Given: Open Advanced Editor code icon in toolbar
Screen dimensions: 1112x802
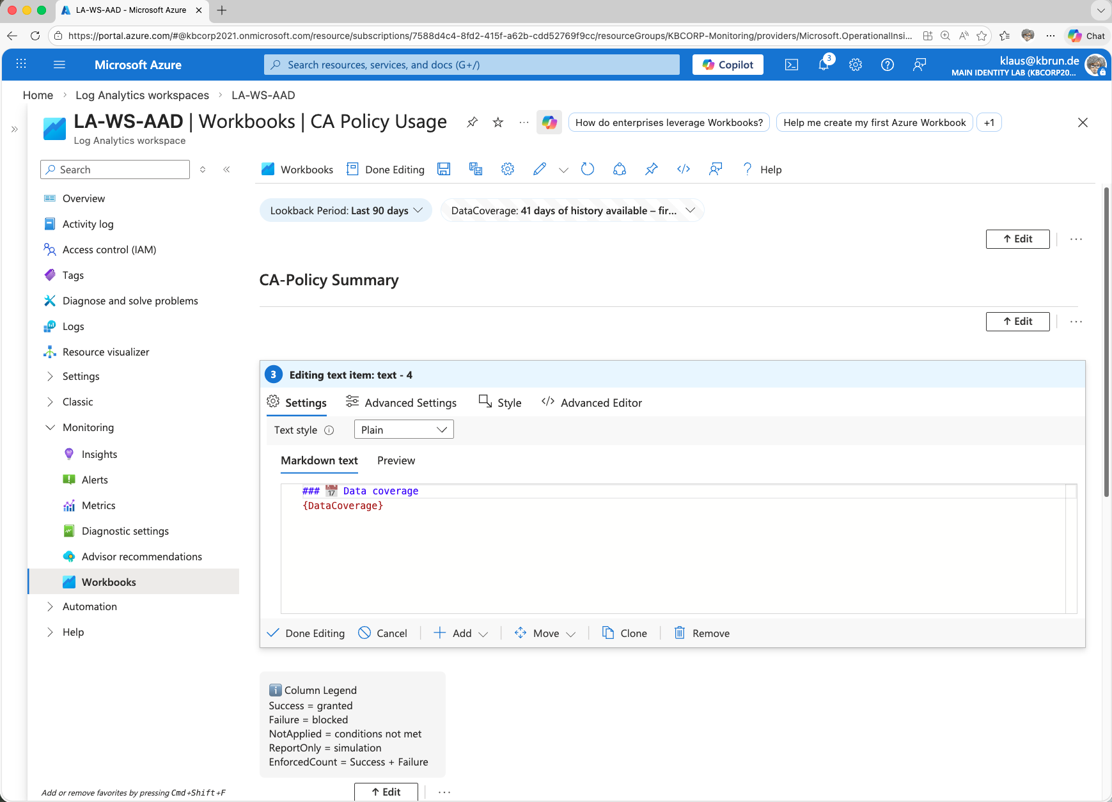Looking at the screenshot, I should 684,169.
